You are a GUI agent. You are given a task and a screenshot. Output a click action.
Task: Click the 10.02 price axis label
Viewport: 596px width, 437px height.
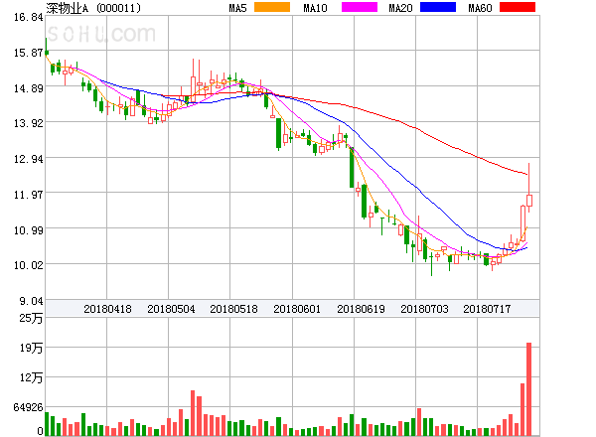(28, 265)
